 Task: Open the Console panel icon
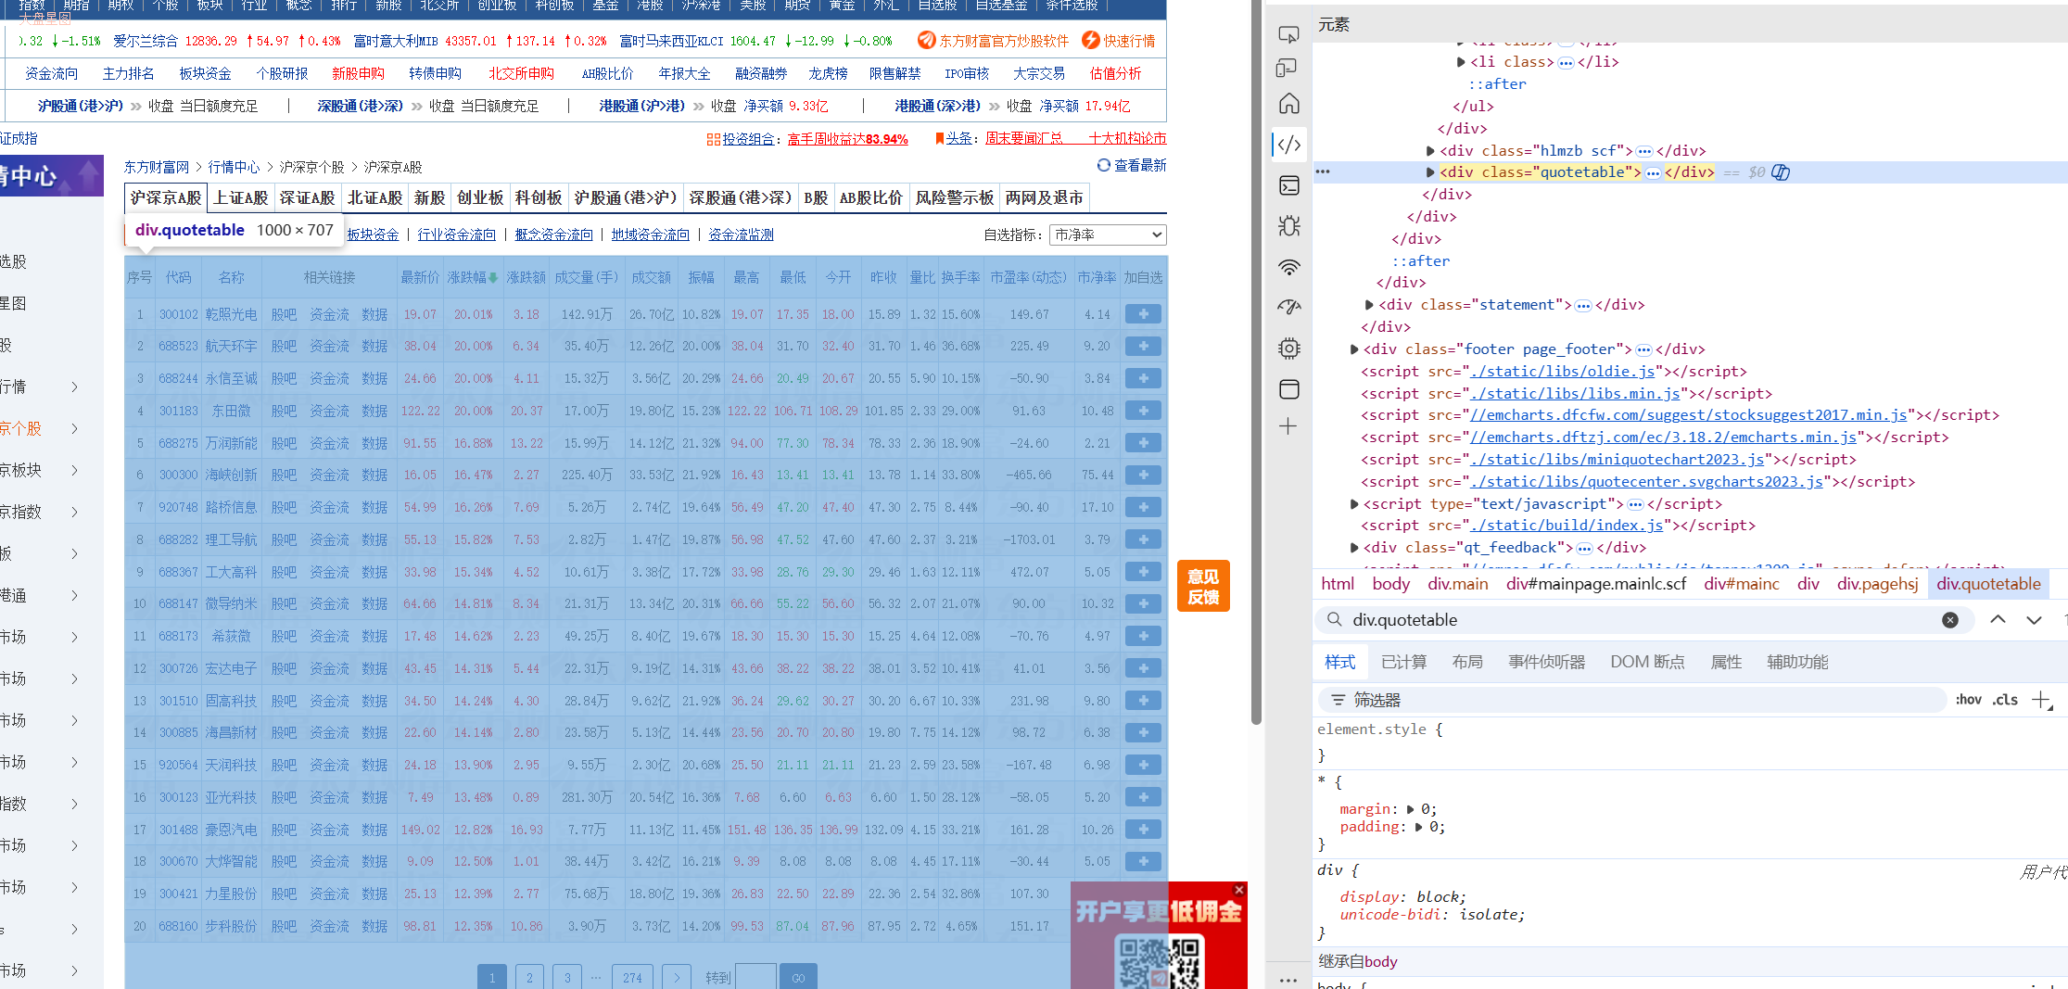point(1288,185)
